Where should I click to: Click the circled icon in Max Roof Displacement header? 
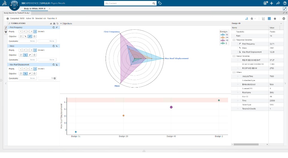pyautogui.click(x=53, y=64)
